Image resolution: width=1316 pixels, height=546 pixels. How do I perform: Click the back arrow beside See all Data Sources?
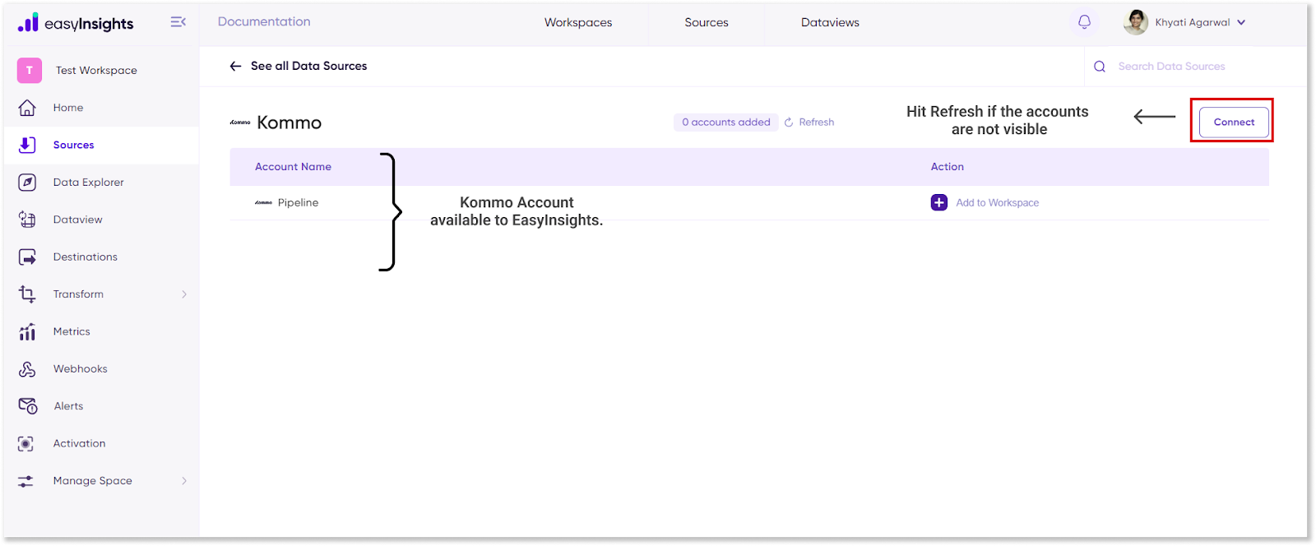(x=236, y=66)
